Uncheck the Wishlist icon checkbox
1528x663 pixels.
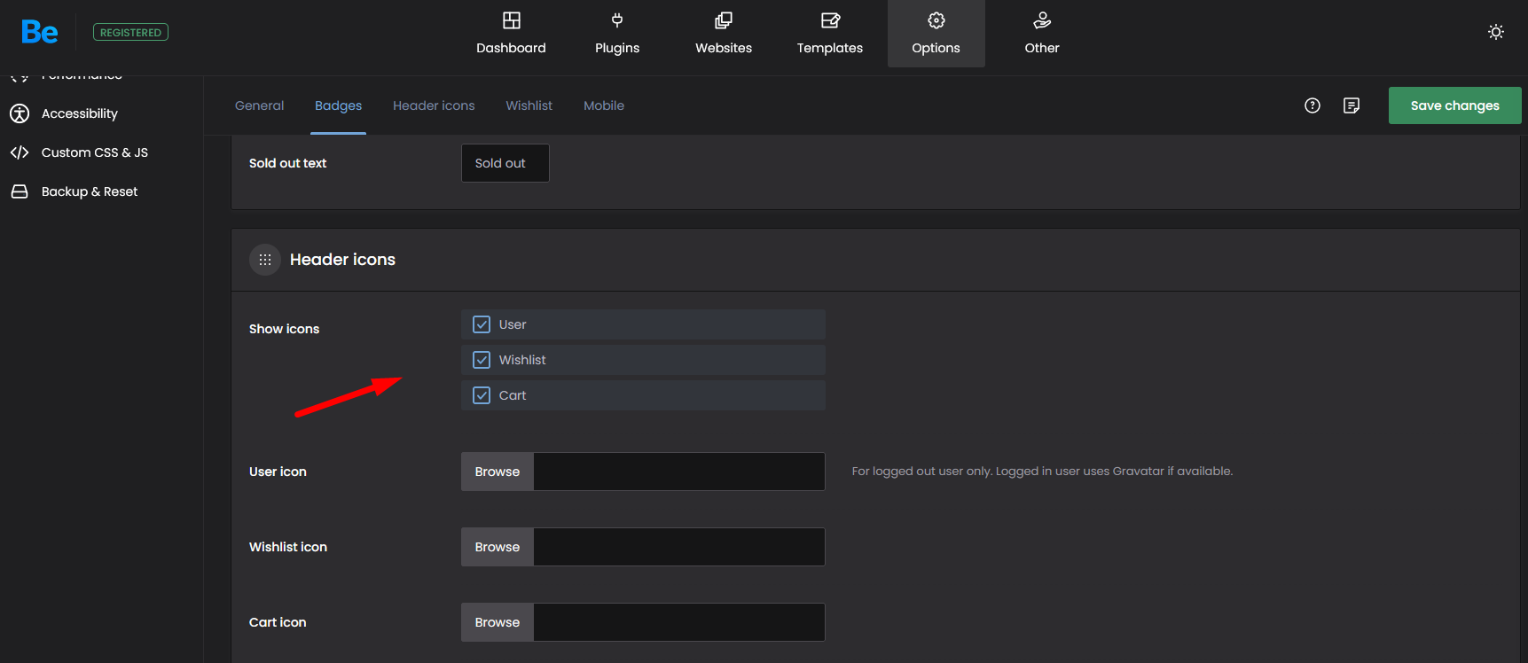click(482, 360)
